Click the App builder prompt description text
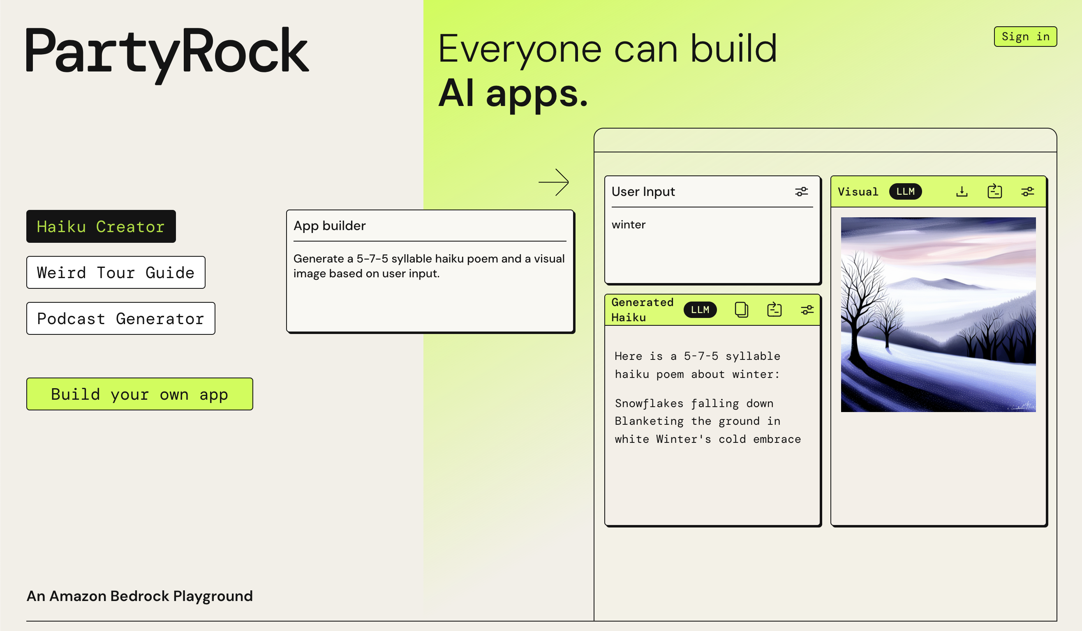1082x631 pixels. tap(428, 266)
